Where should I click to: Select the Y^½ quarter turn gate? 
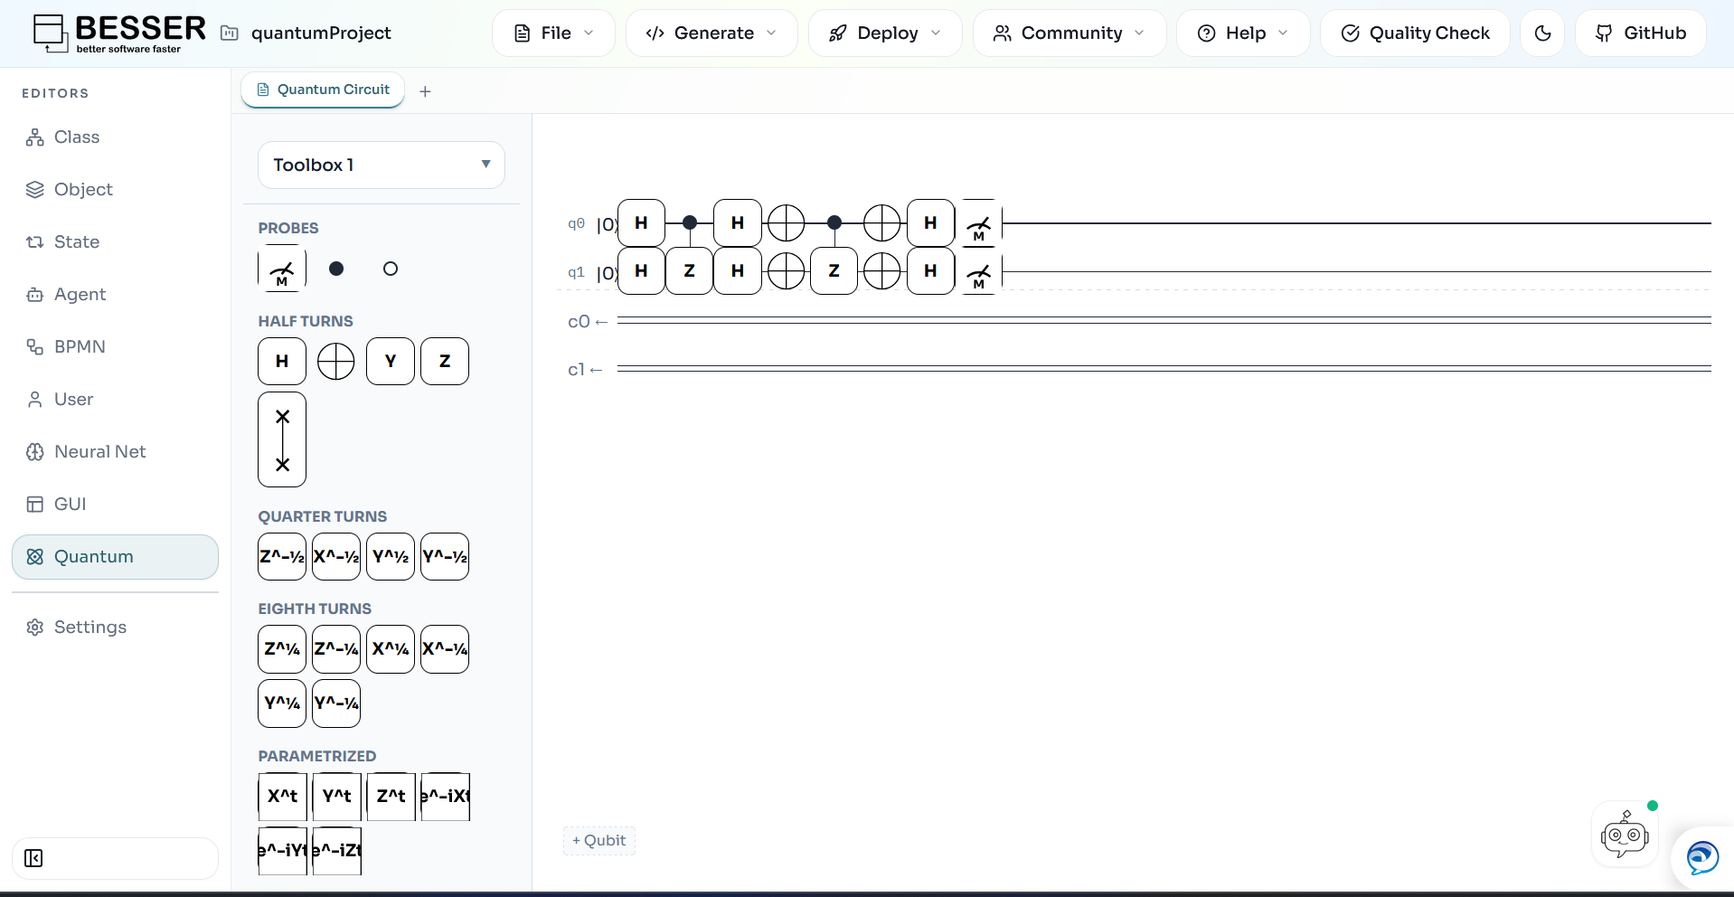391,557
